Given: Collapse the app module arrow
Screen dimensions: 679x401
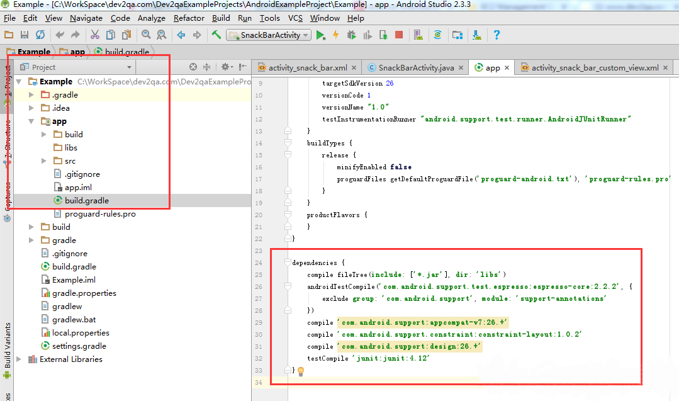Looking at the screenshot, I should [x=31, y=121].
